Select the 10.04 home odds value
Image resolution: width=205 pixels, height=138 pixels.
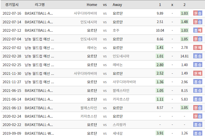click(160, 30)
